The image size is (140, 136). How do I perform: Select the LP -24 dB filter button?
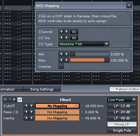122,112
